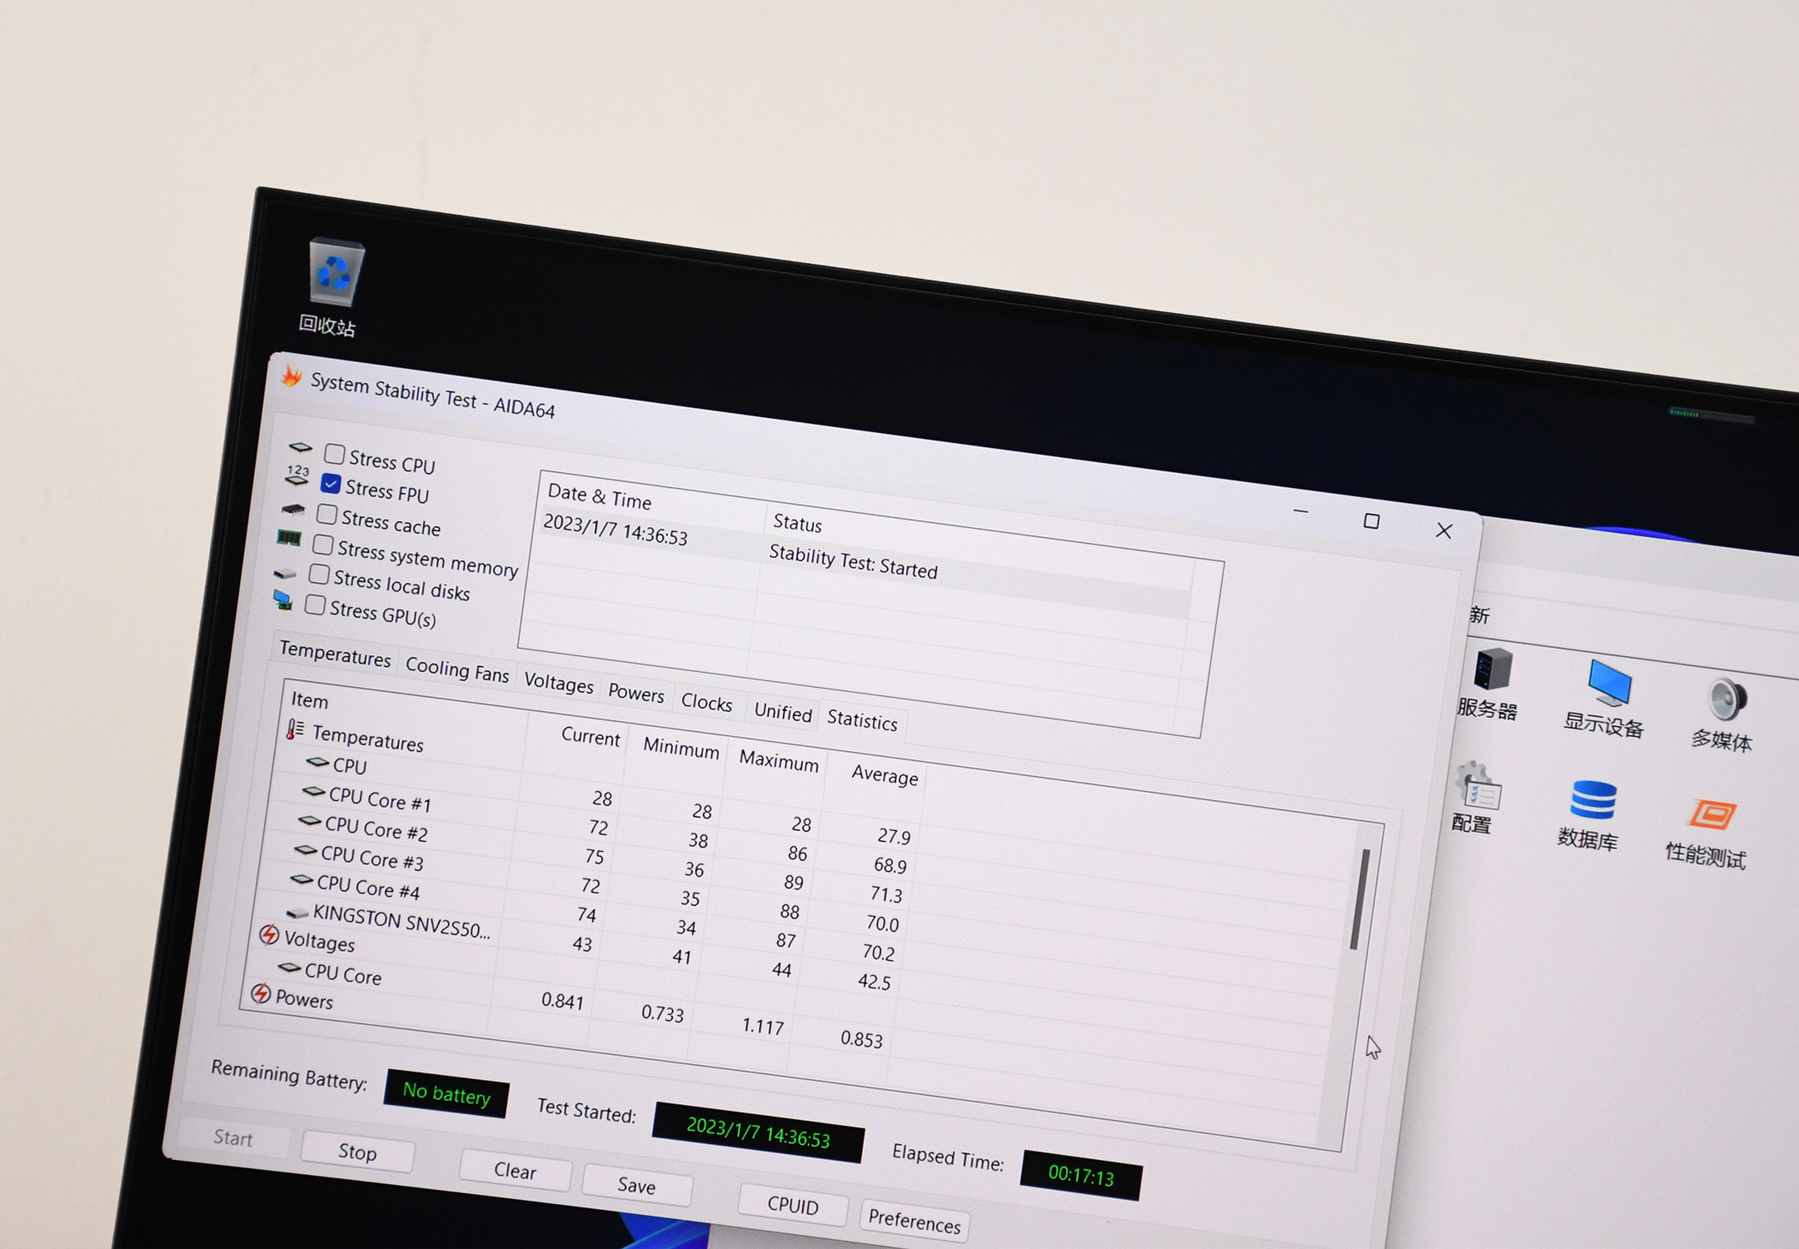This screenshot has width=1799, height=1249.
Task: Click the Preferences button
Action: click(x=914, y=1221)
